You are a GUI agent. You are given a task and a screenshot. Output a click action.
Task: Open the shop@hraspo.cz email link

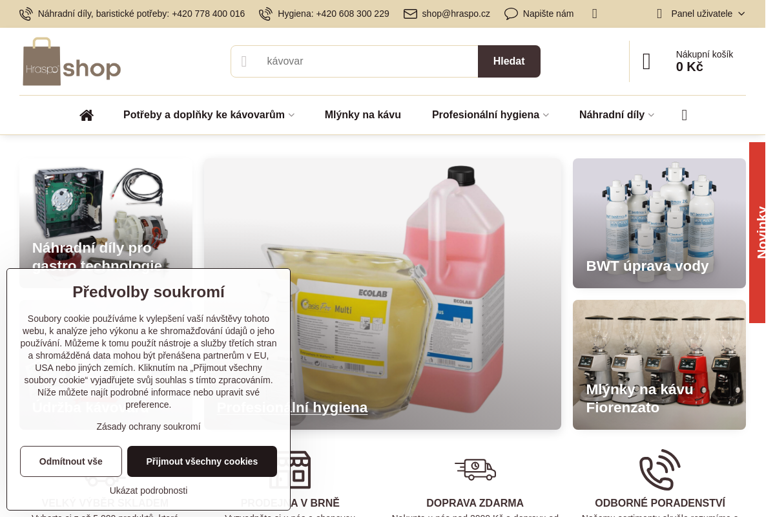(456, 14)
